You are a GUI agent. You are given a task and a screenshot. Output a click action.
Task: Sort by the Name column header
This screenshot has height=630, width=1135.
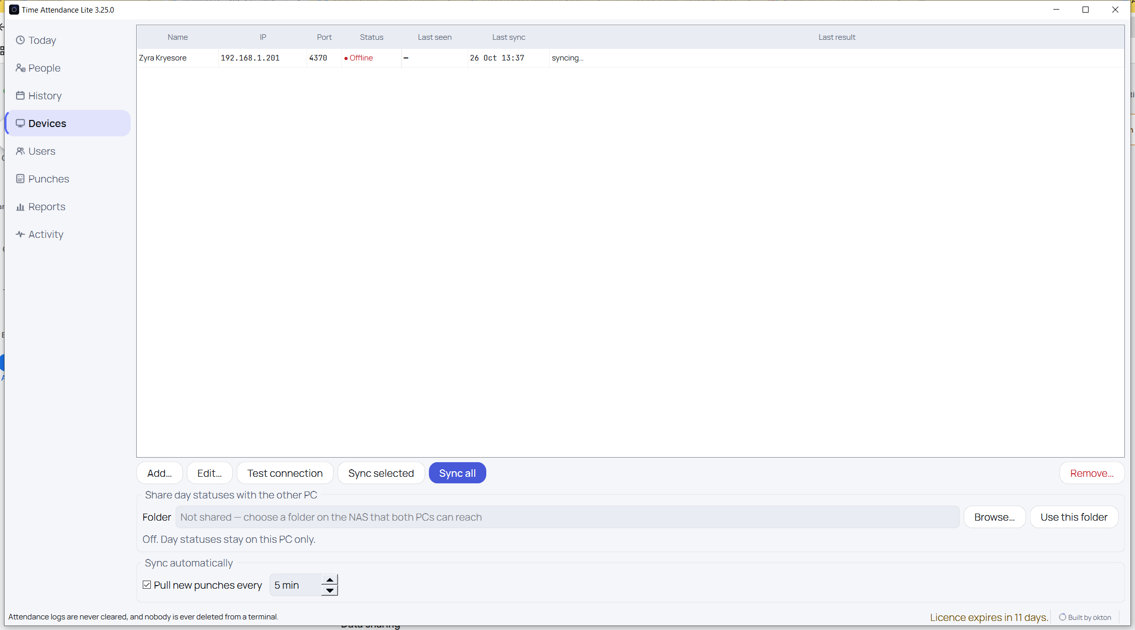(178, 37)
